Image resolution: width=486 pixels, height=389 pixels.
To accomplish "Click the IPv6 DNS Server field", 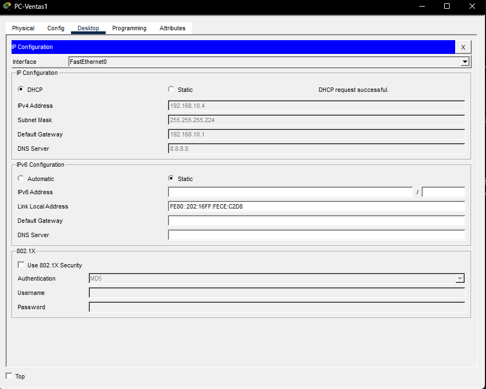I will 316,234.
